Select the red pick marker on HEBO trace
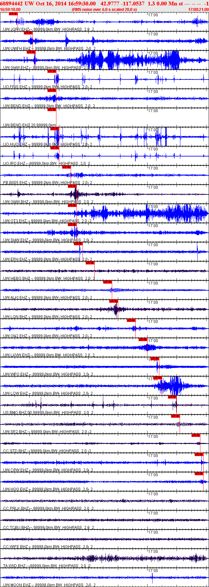209x587 pixels. 90,263
